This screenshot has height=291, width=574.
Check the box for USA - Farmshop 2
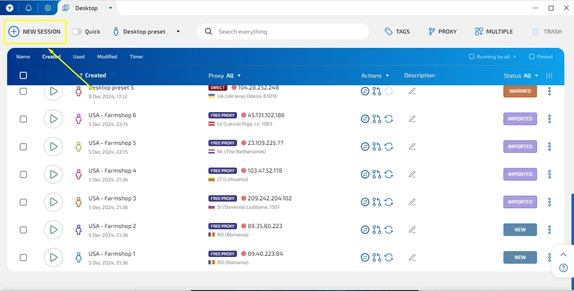click(x=24, y=230)
